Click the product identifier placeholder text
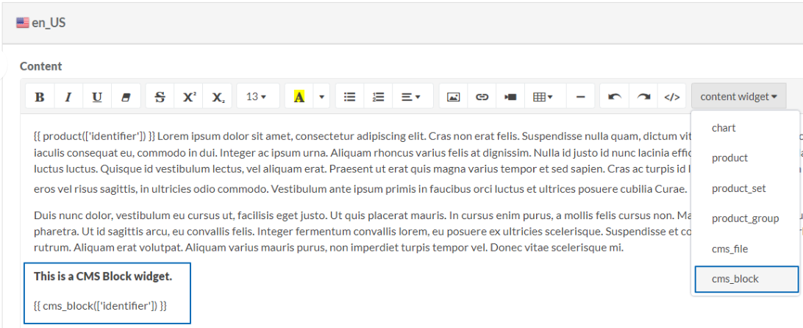This screenshot has width=803, height=328. tap(94, 136)
